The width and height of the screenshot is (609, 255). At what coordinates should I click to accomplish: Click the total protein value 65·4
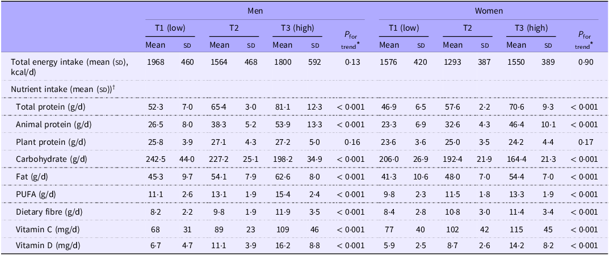click(219, 107)
